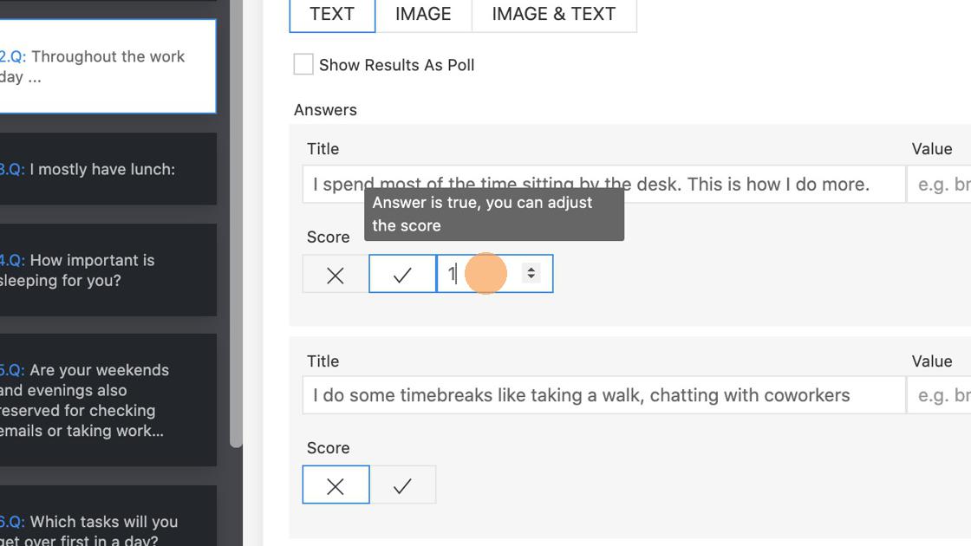This screenshot has width=971, height=546.
Task: Select question 5 about weekends and evenings
Action: (104, 400)
